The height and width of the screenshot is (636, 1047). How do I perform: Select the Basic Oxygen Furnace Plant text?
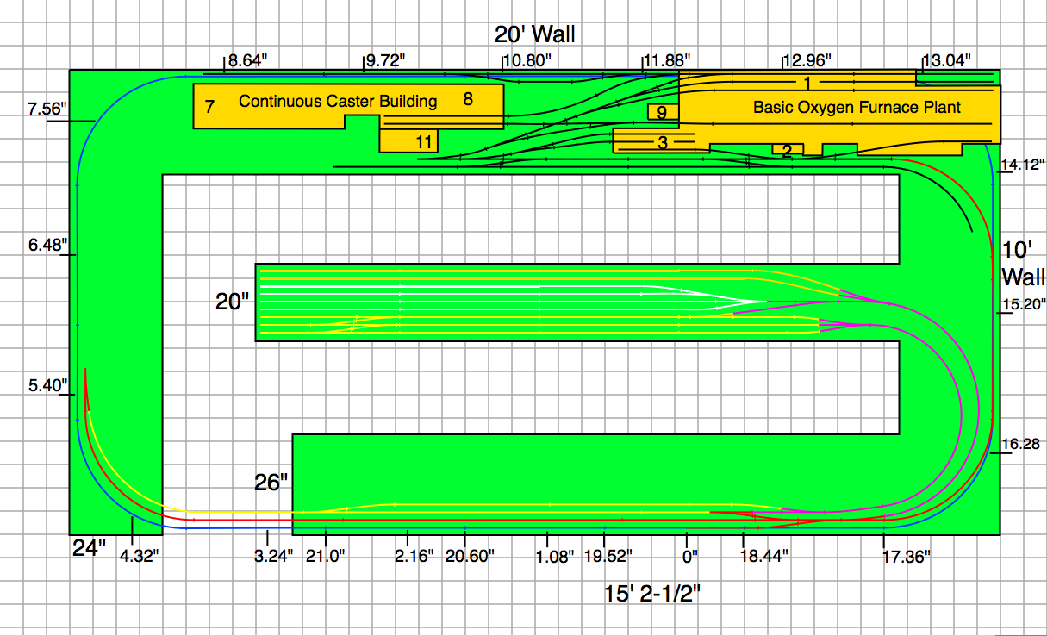(x=857, y=108)
